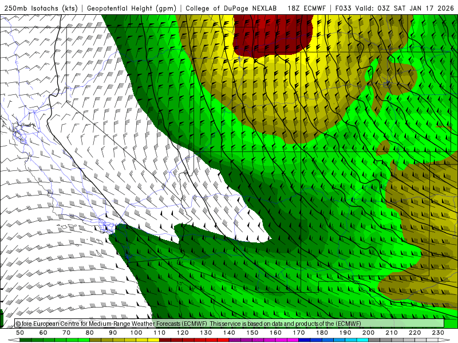458x343 pixels.
Task: Click the 'College of DuPage NEXLAB' text
Action: [x=231, y=8]
